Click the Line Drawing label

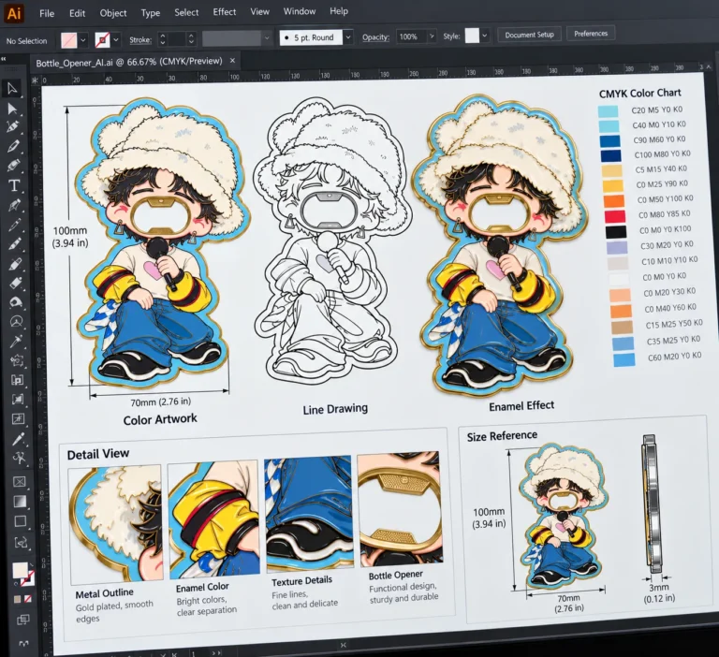pos(335,409)
